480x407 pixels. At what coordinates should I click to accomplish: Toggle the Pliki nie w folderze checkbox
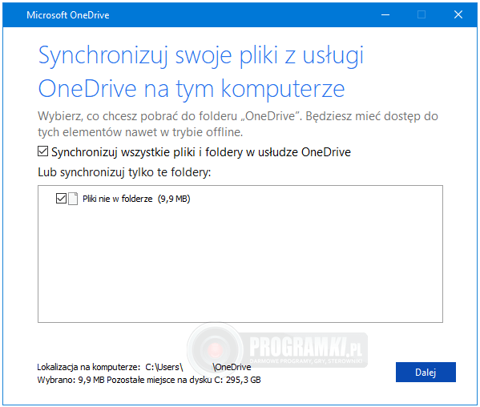(x=61, y=199)
